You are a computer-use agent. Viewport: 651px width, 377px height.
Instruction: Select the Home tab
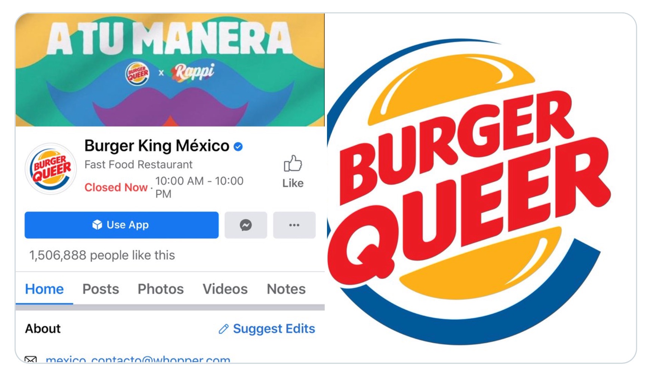[x=44, y=289]
